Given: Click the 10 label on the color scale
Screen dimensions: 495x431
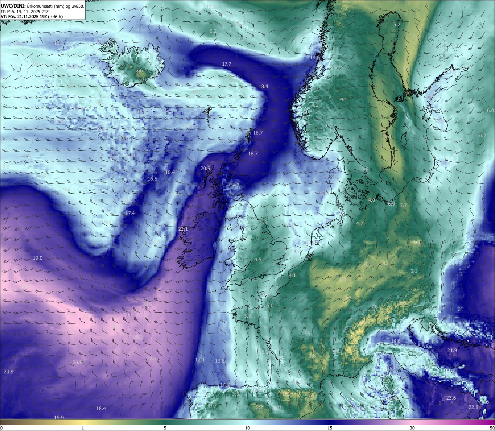Looking at the screenshot, I should (247, 428).
